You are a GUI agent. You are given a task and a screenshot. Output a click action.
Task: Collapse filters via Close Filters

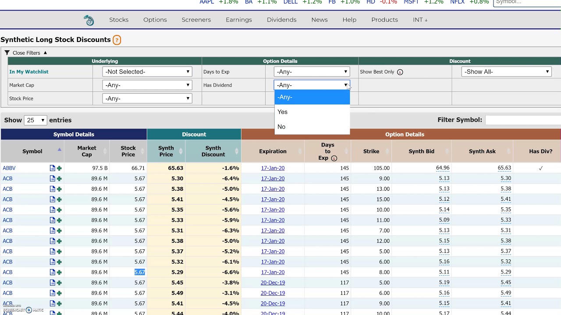coord(26,53)
